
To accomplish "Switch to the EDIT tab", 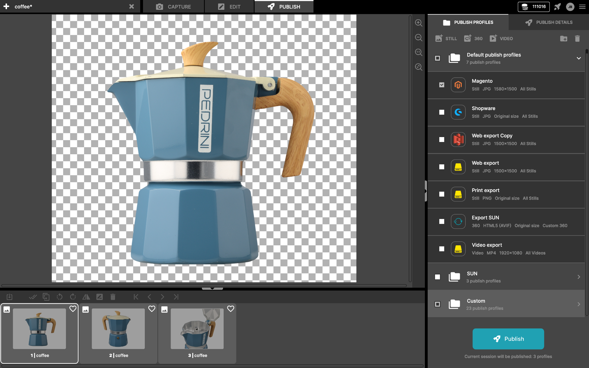I will tap(229, 7).
